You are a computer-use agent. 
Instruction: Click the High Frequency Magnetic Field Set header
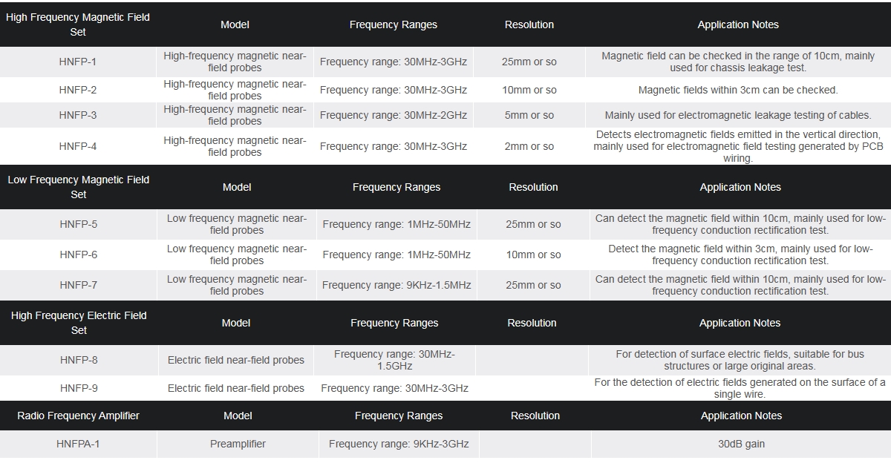78,24
